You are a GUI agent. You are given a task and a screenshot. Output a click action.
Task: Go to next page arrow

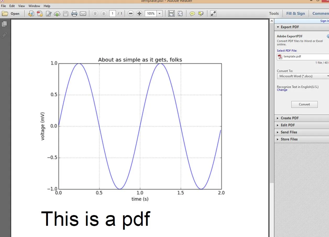(x=104, y=13)
